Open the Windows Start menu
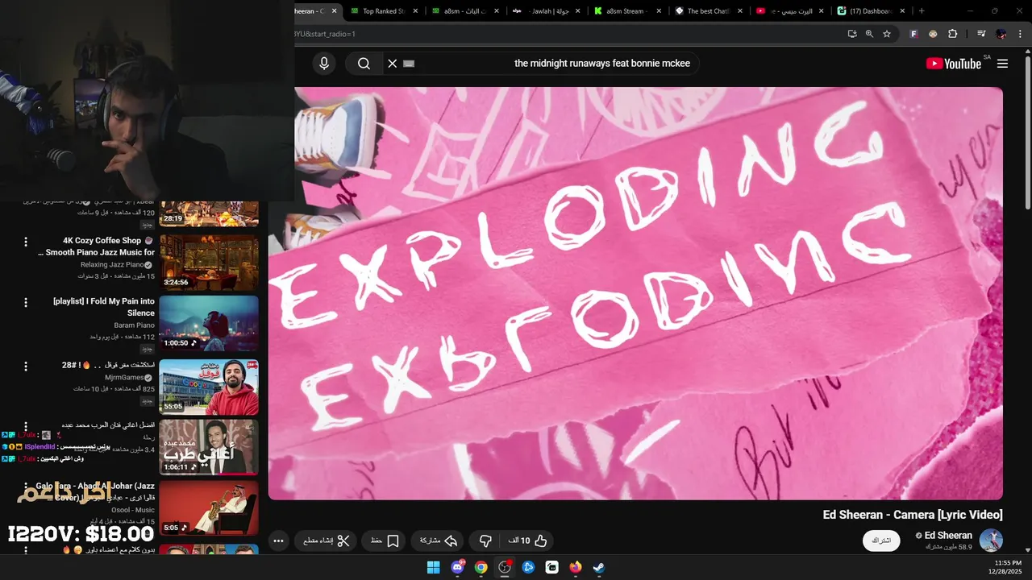 (434, 567)
